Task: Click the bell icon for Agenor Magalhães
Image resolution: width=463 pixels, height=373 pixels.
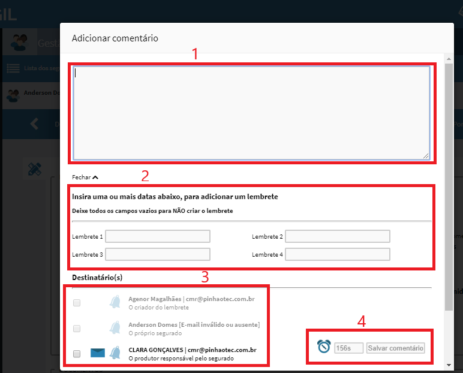Action: click(x=115, y=302)
